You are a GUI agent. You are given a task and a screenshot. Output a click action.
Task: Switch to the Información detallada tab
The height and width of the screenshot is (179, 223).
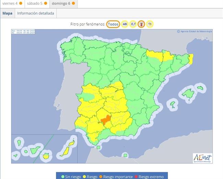pos(36,13)
